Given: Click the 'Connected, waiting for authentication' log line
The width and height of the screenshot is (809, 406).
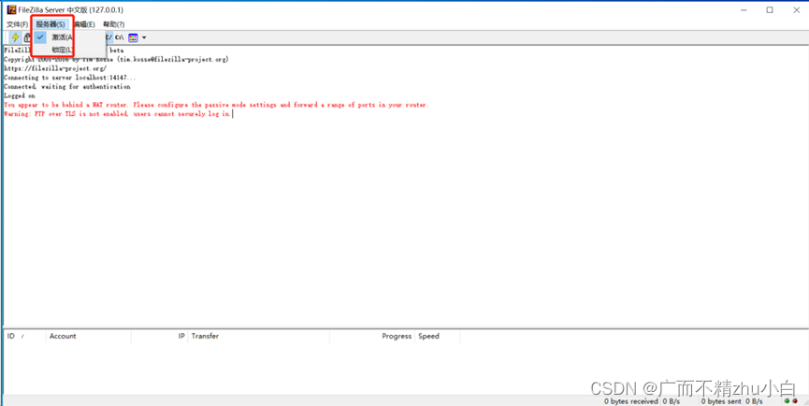Looking at the screenshot, I should (67, 87).
